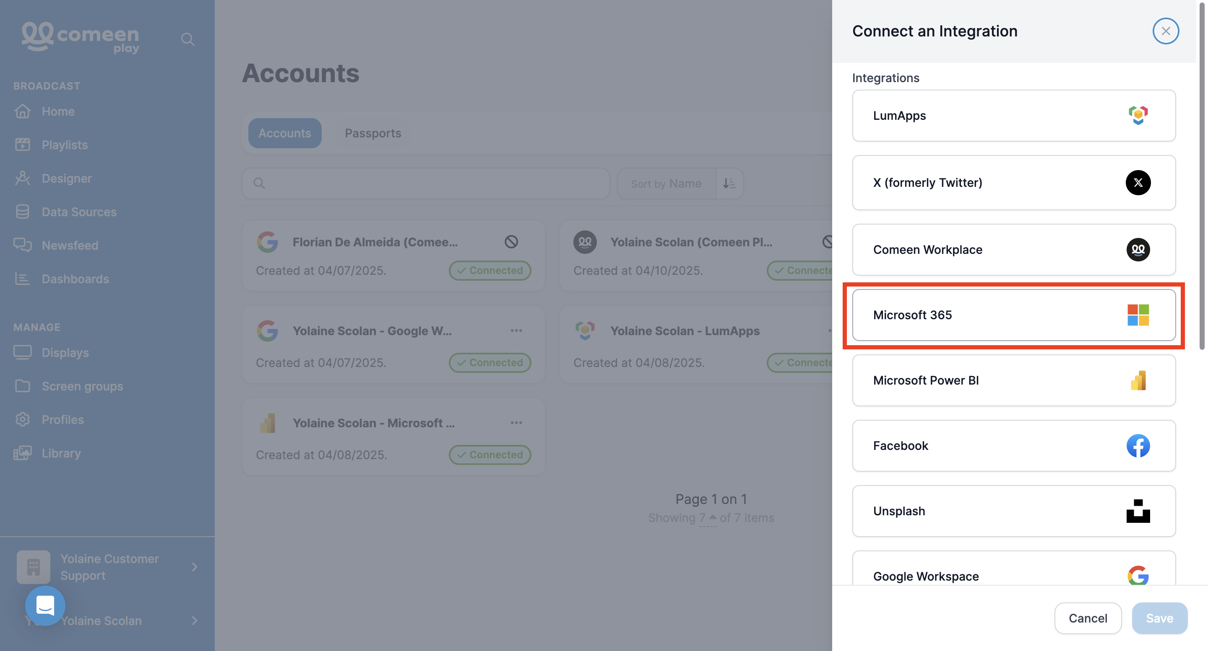
Task: Choose the Unsplash integration
Action: click(1013, 511)
